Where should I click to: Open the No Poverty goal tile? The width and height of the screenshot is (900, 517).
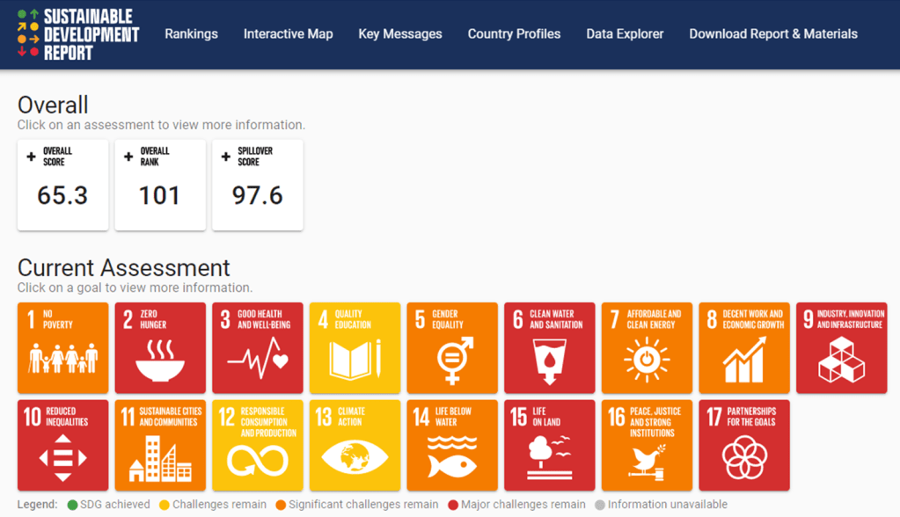click(62, 348)
